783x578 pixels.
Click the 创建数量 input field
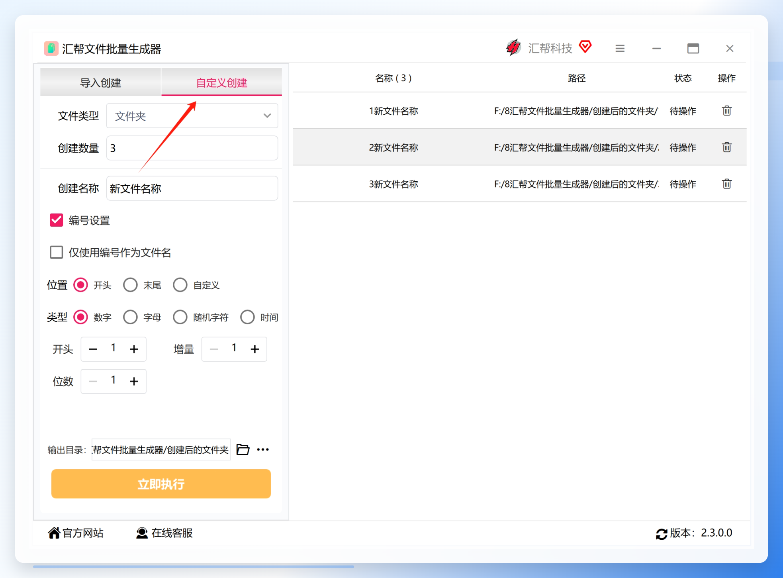[x=192, y=148]
